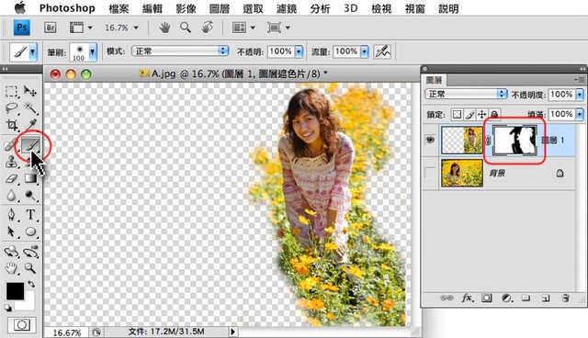Select the 3D Rotate tool
The width and height of the screenshot is (588, 338).
click(x=11, y=252)
